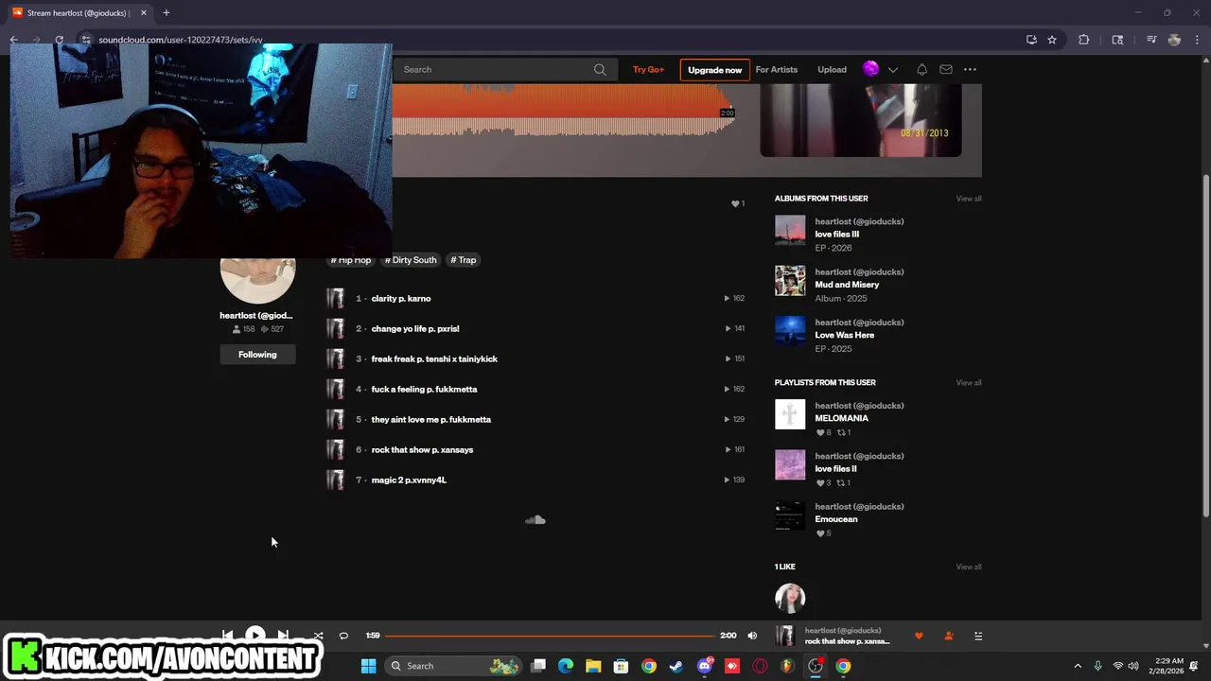
Task: Open the Mud and Misery album
Action: coord(847,285)
